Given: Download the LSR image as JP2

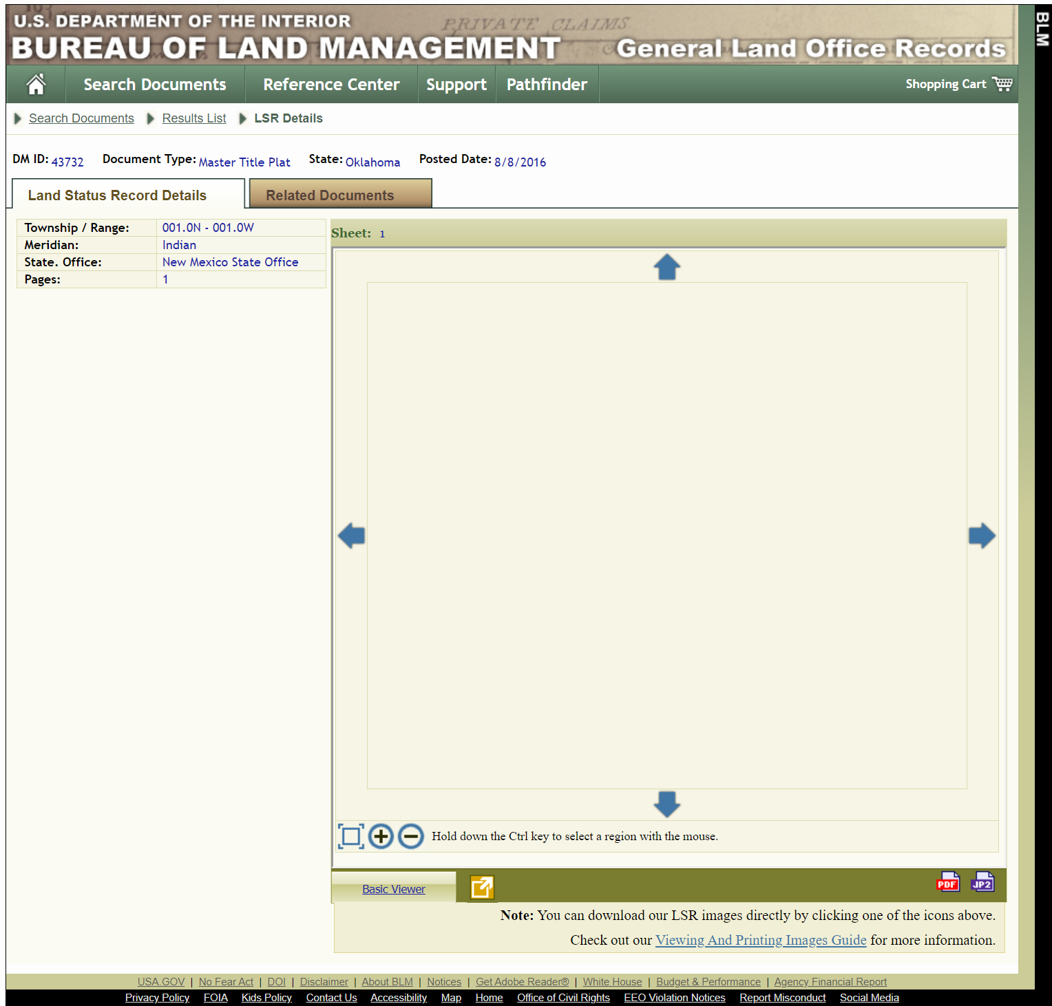Looking at the screenshot, I should coord(982,882).
